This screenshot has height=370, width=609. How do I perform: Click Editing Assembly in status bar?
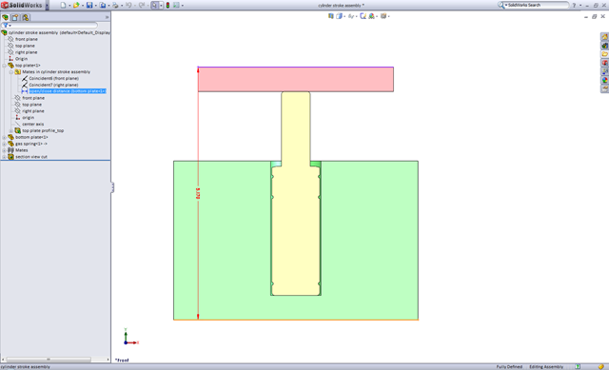pos(546,367)
